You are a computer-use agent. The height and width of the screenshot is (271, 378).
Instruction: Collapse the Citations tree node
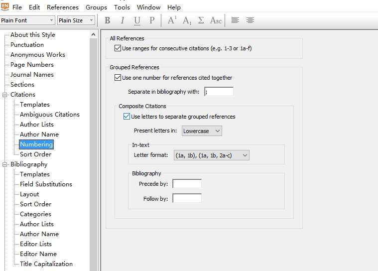(4, 95)
